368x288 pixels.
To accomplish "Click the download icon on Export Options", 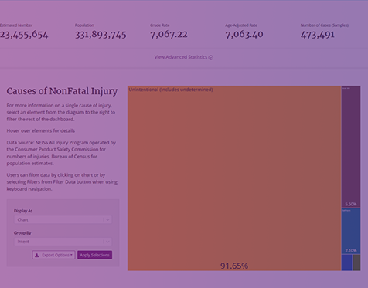I will click(x=37, y=255).
